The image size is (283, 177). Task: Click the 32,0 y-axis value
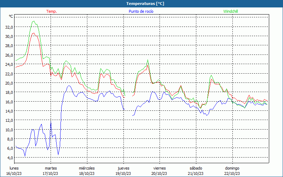(9, 27)
